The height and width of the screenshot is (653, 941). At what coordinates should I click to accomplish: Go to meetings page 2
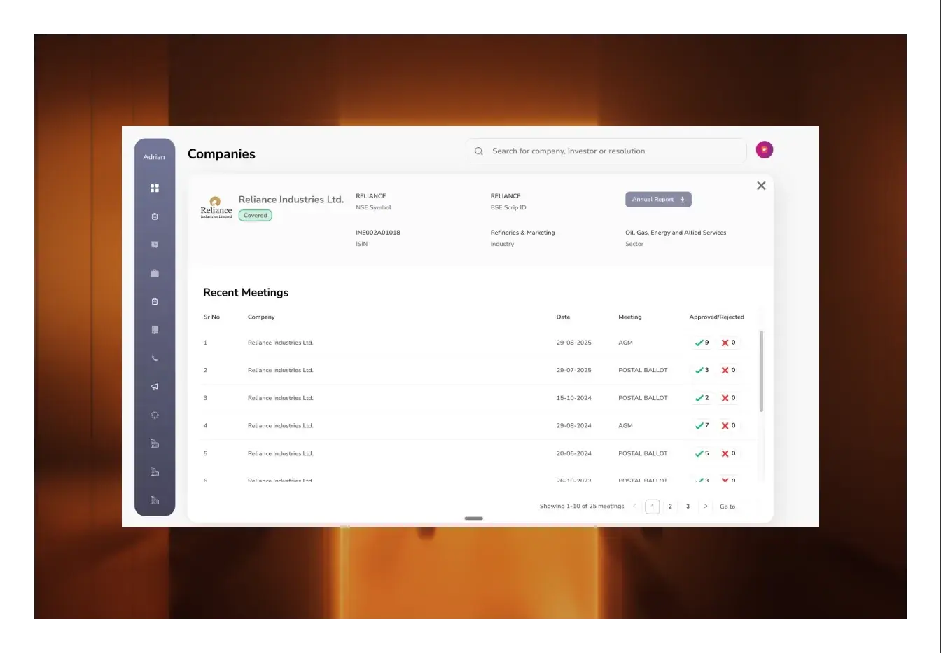tap(670, 507)
